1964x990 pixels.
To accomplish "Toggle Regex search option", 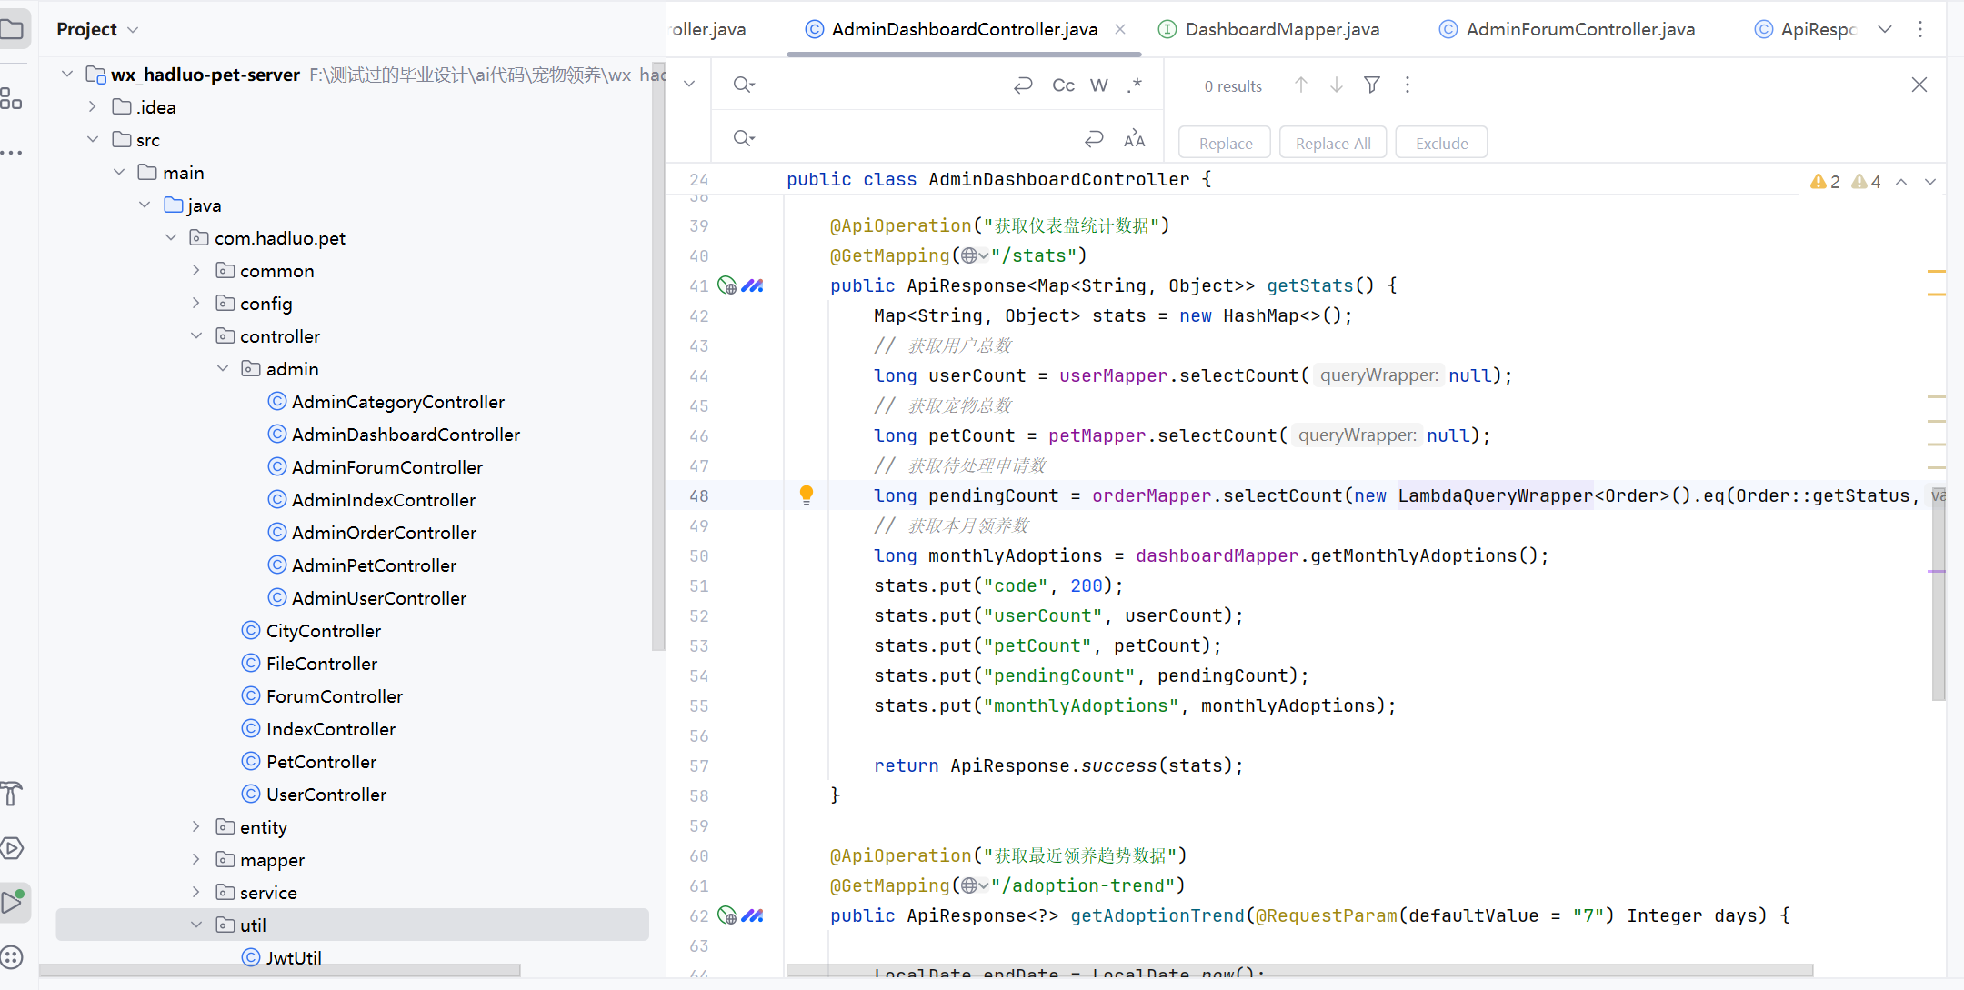I will (x=1135, y=85).
